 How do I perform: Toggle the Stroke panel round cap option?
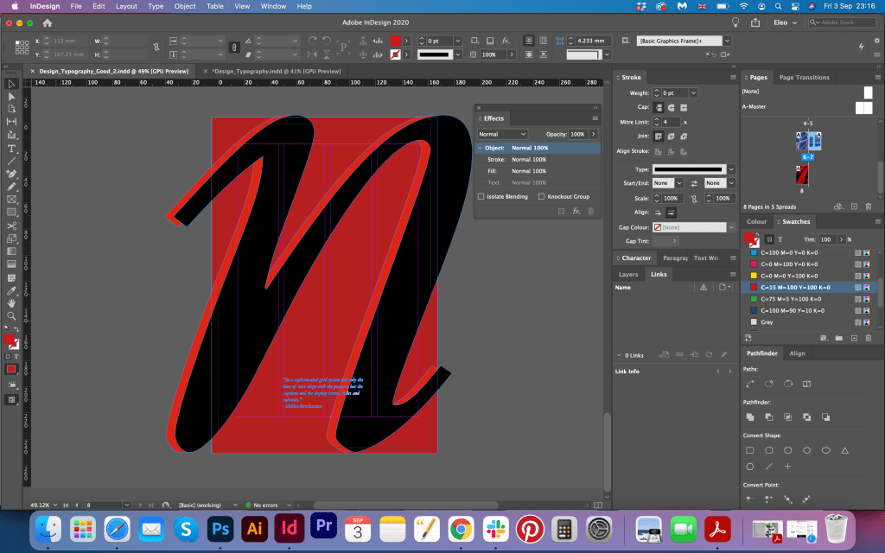click(x=671, y=107)
